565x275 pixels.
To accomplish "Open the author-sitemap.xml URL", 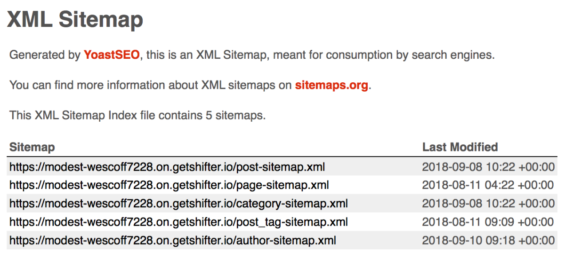I will [173, 240].
